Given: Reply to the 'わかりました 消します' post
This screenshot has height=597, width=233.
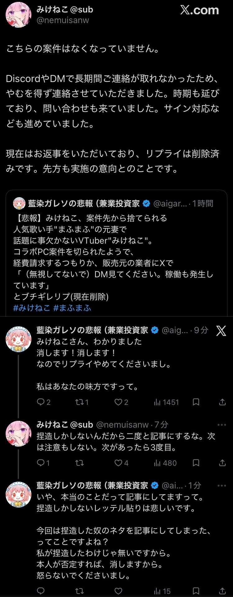Looking at the screenshot, I should point(41,402).
